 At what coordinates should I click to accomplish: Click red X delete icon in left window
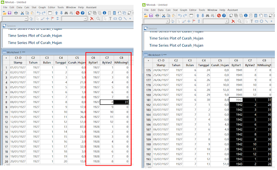92,19
